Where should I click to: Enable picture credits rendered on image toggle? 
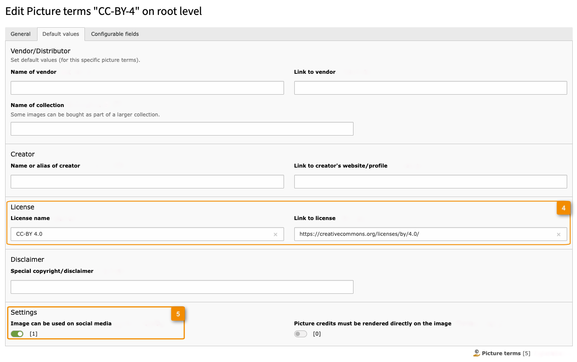(x=300, y=334)
